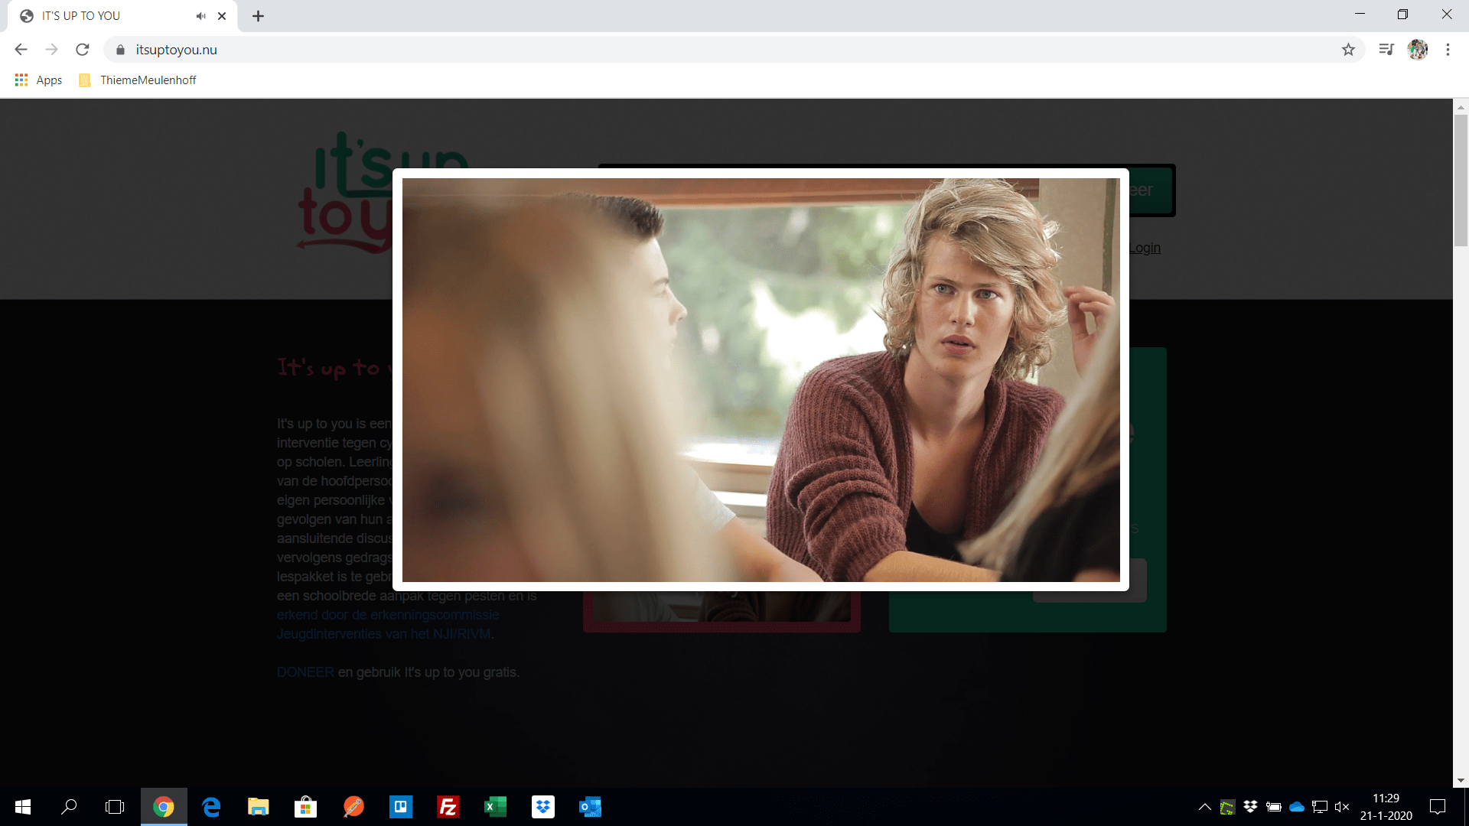Open the ThiemeMeulenhoff bookmark folder
Viewport: 1469px width, 826px height.
pyautogui.click(x=138, y=80)
